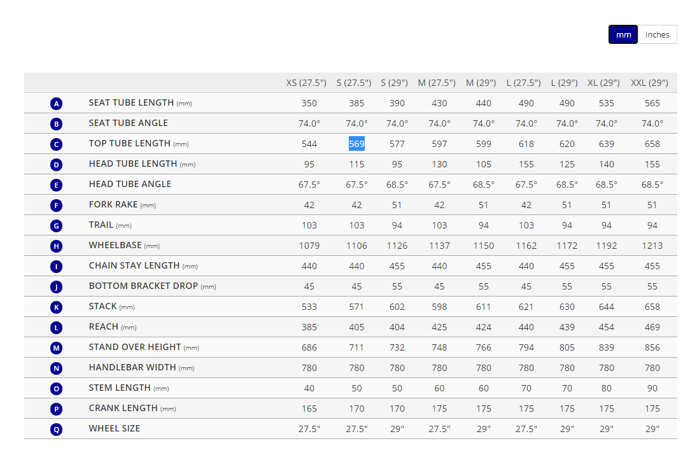
Task: Click the highlighted 569 top tube value
Action: 356,144
